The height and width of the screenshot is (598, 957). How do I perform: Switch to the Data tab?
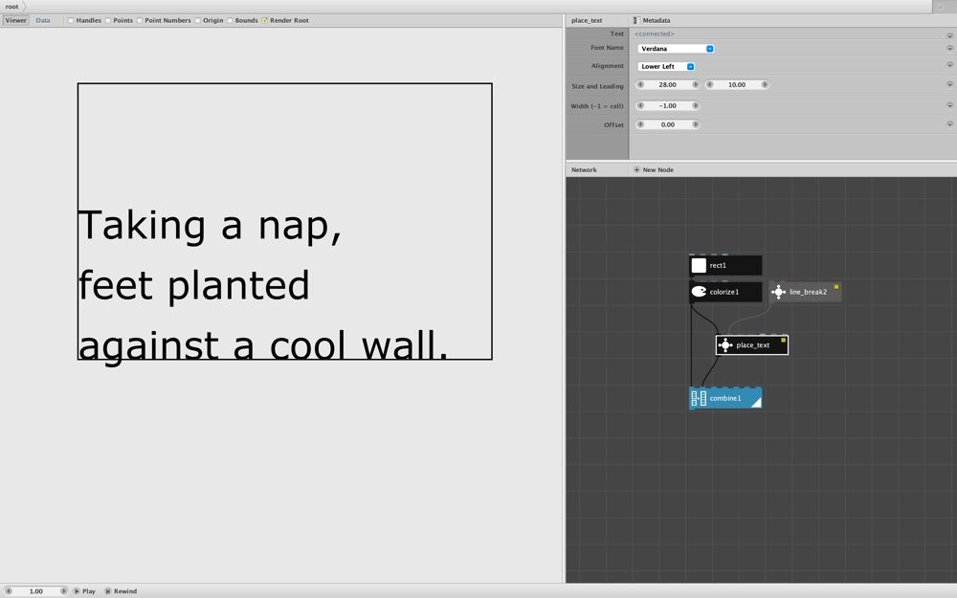click(43, 20)
